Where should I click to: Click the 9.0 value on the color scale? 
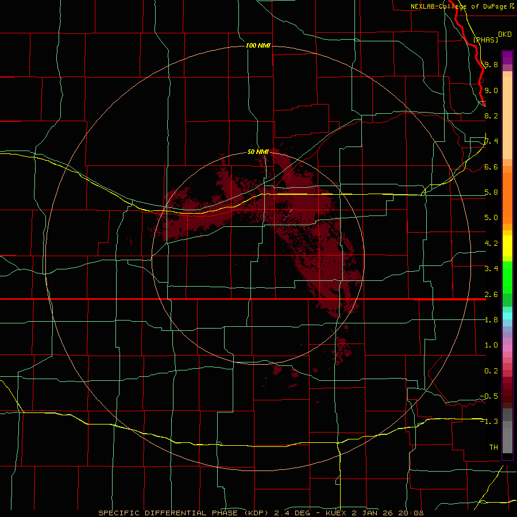point(491,90)
